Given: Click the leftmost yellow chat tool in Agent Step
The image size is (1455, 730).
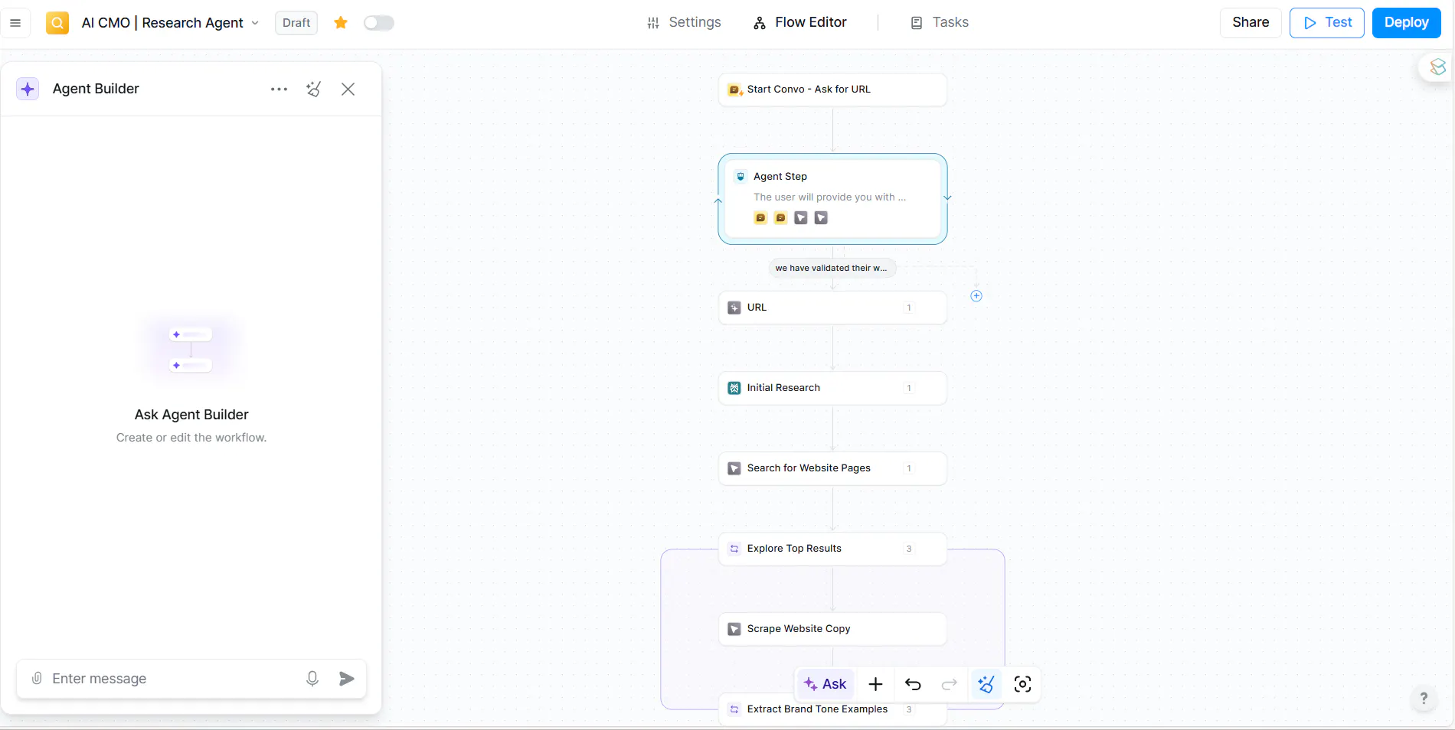Looking at the screenshot, I should (x=760, y=218).
